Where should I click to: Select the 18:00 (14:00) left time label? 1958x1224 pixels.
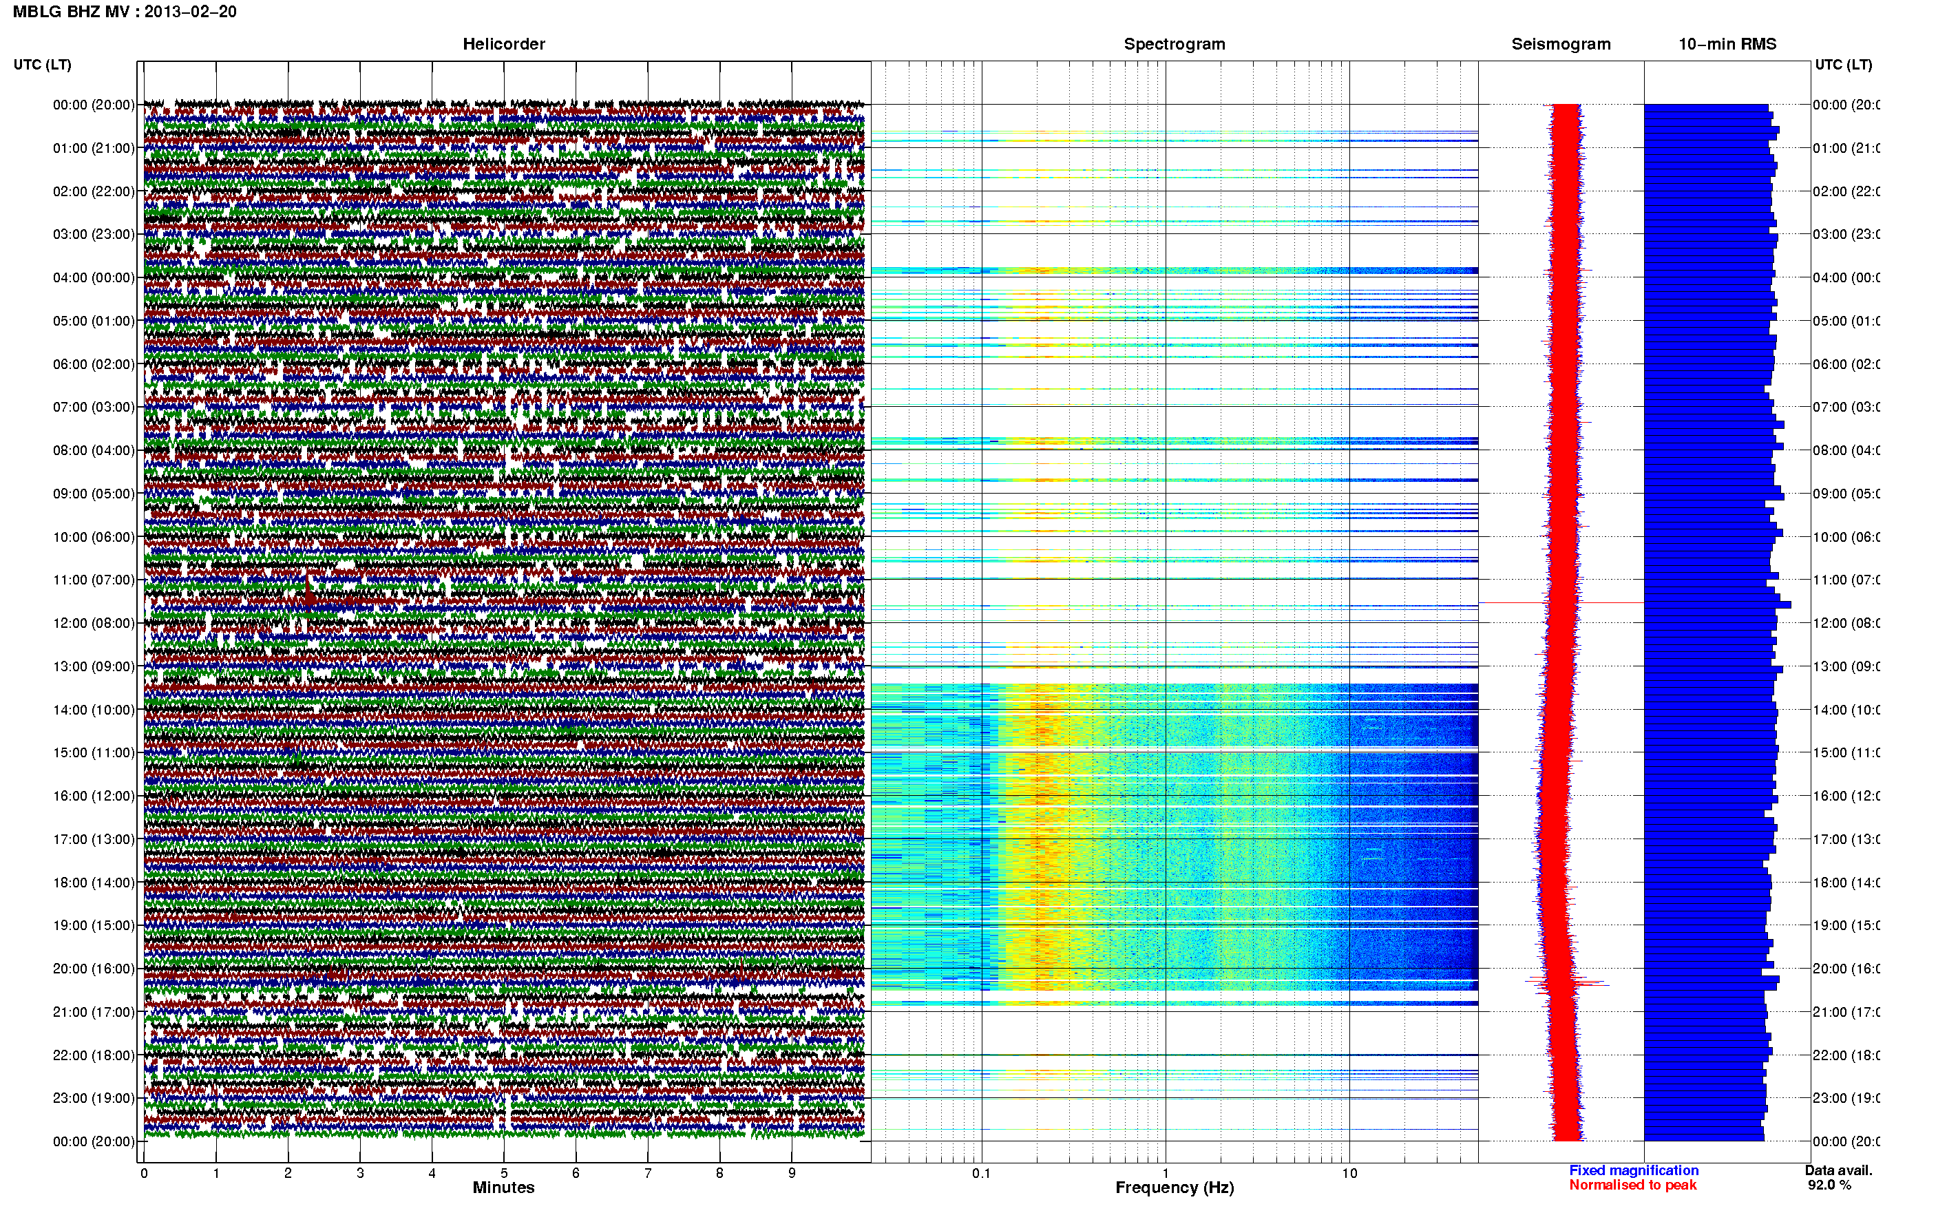pos(94,883)
